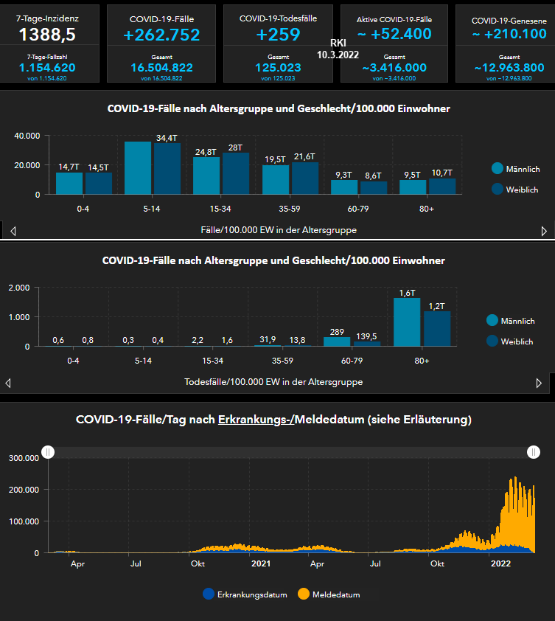Hide the Erkrankungsdatum series via its legend
Screen dimensions: 555x621
pos(239,594)
